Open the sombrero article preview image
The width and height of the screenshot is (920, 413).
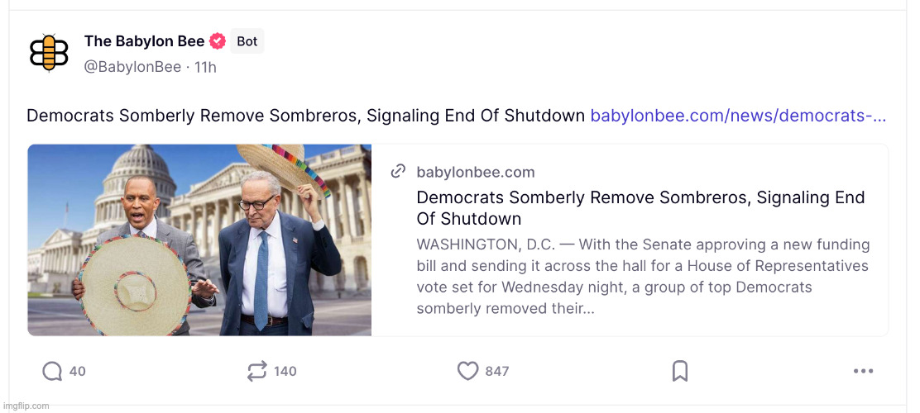[199, 240]
